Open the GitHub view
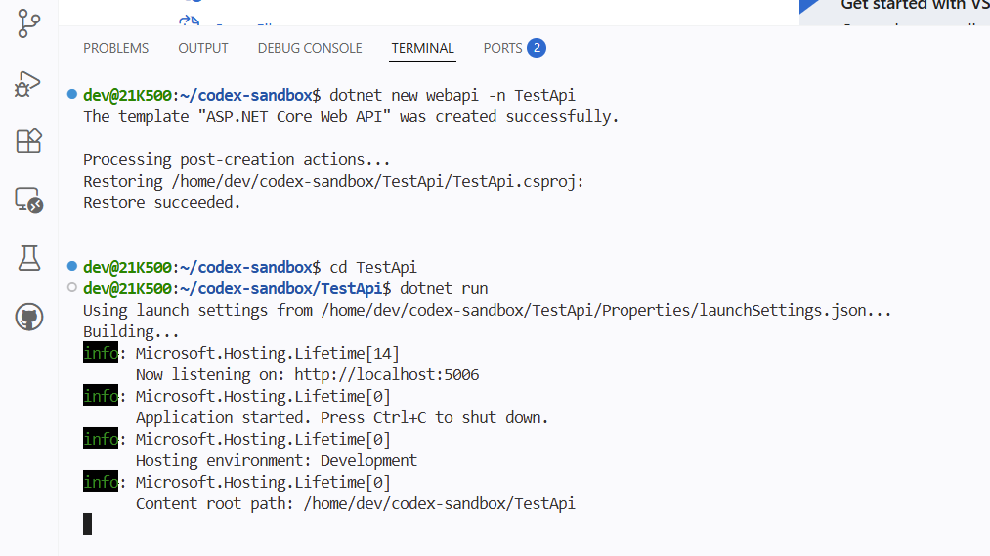The width and height of the screenshot is (990, 556). pos(29,317)
